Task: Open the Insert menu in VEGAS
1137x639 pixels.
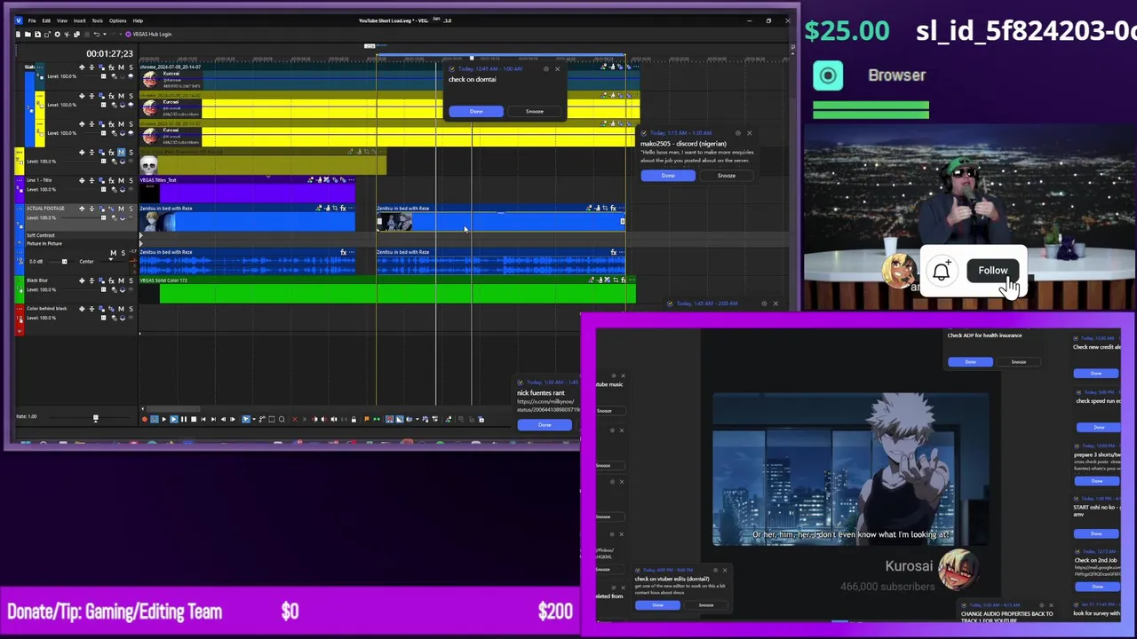Action: 79,20
